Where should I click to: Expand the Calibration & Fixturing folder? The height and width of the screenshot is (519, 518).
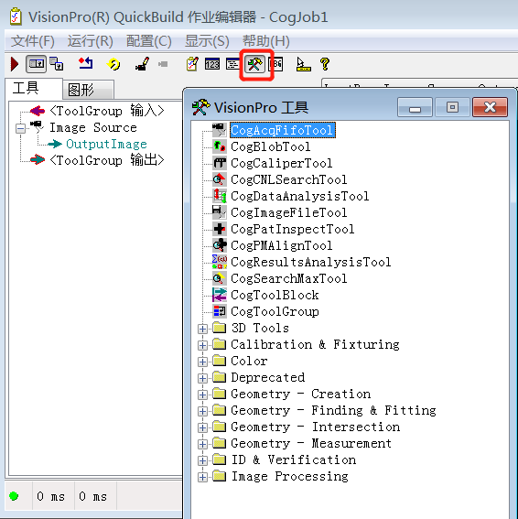(202, 345)
